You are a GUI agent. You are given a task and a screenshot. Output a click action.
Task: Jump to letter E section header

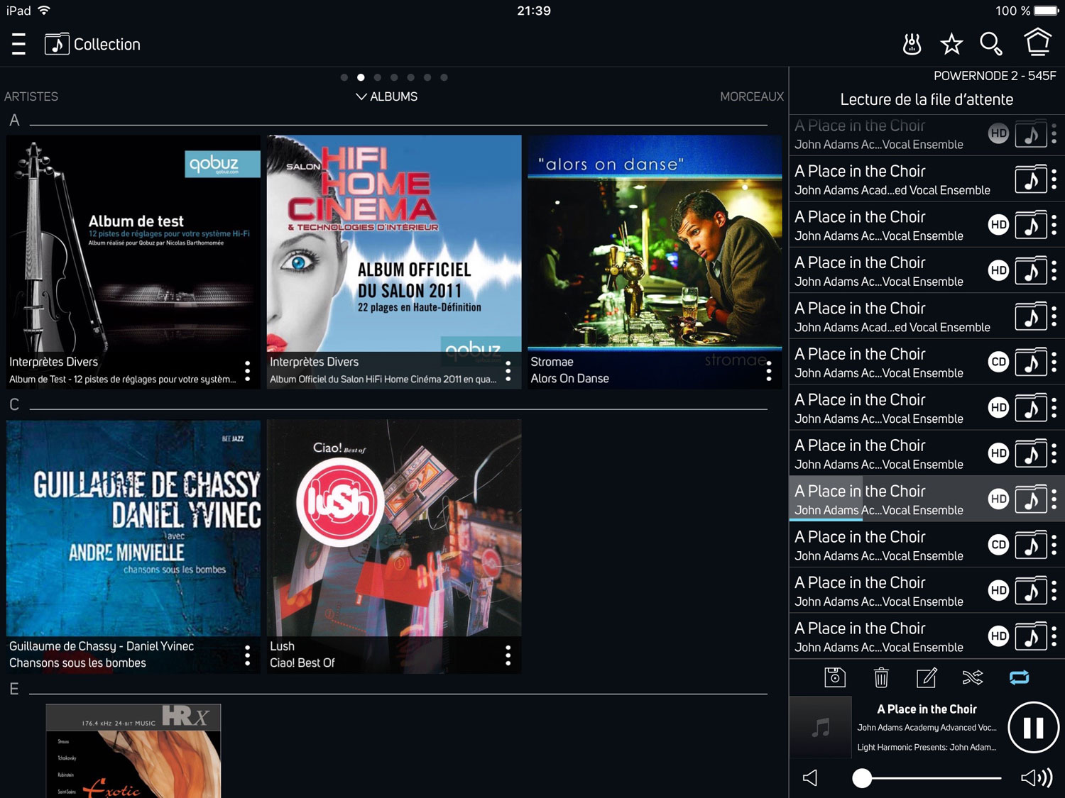[14, 689]
